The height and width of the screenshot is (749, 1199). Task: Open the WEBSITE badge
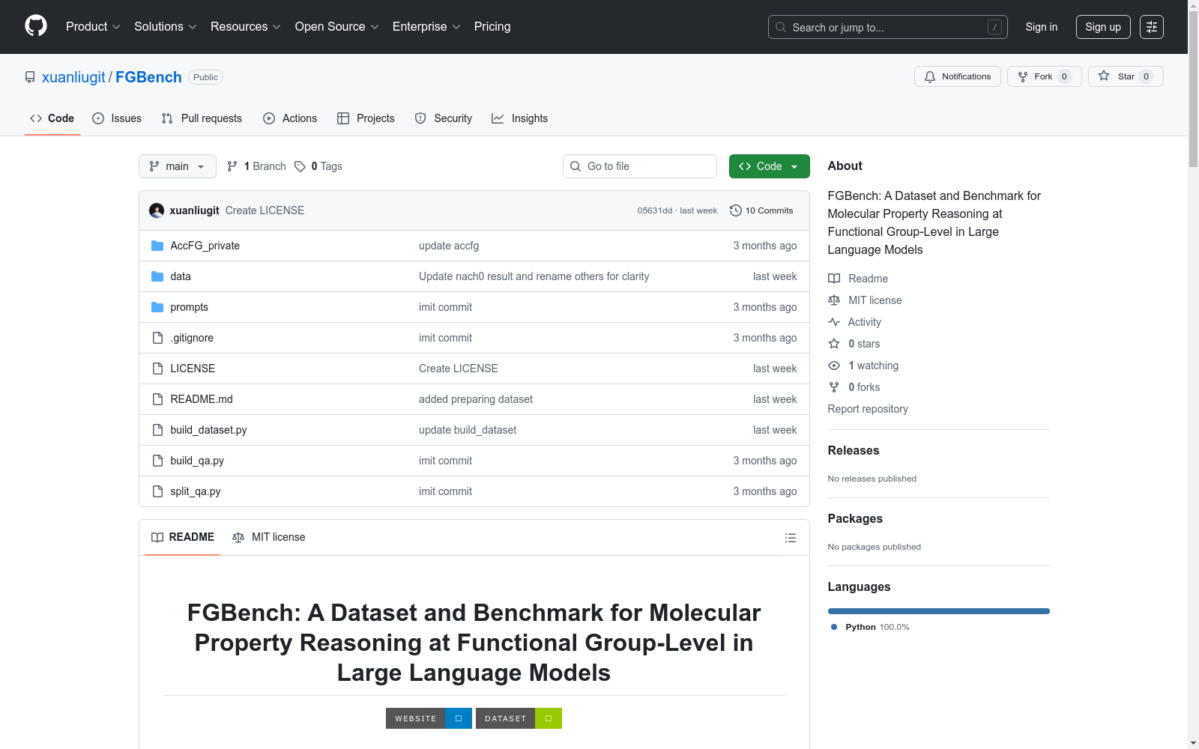coord(429,718)
